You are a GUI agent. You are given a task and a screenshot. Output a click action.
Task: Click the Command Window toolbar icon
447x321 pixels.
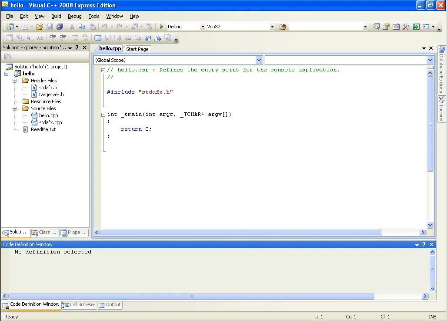(x=426, y=27)
